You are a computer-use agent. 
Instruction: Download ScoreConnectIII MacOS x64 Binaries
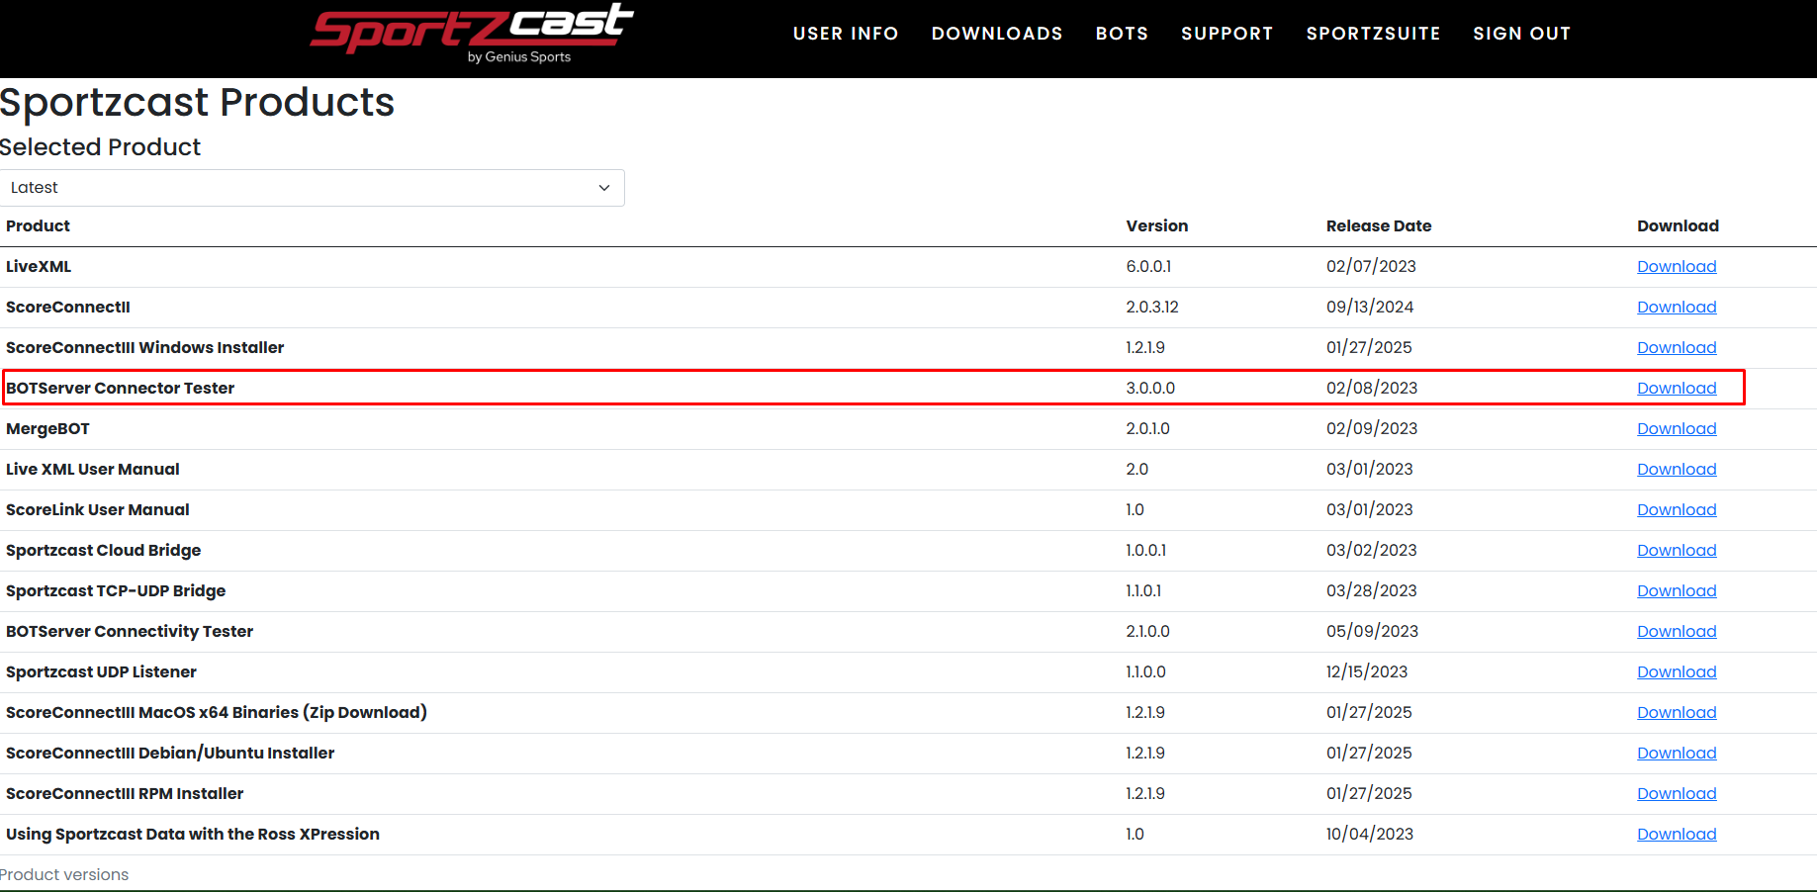pyautogui.click(x=1677, y=712)
